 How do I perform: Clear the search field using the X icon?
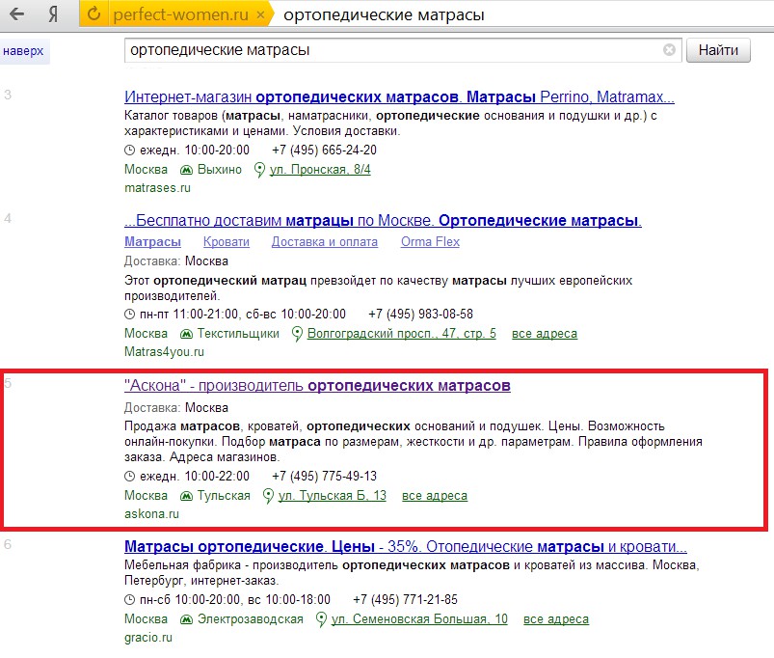click(x=669, y=50)
